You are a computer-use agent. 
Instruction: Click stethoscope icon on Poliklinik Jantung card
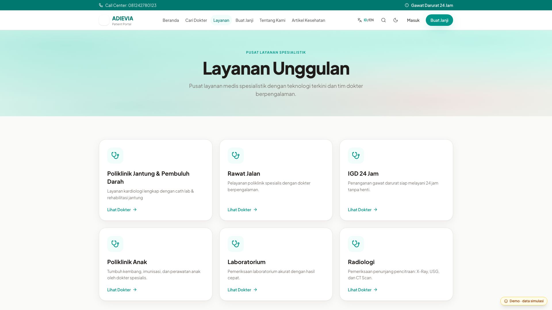pyautogui.click(x=115, y=156)
